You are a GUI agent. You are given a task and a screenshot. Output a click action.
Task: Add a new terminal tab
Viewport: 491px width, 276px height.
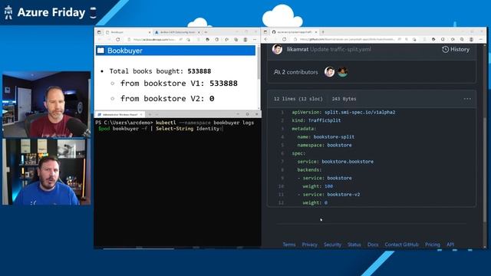coord(150,114)
